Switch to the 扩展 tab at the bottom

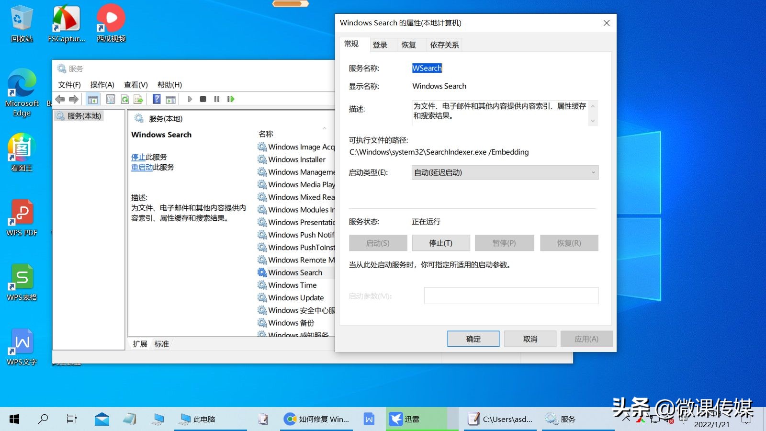[140, 344]
